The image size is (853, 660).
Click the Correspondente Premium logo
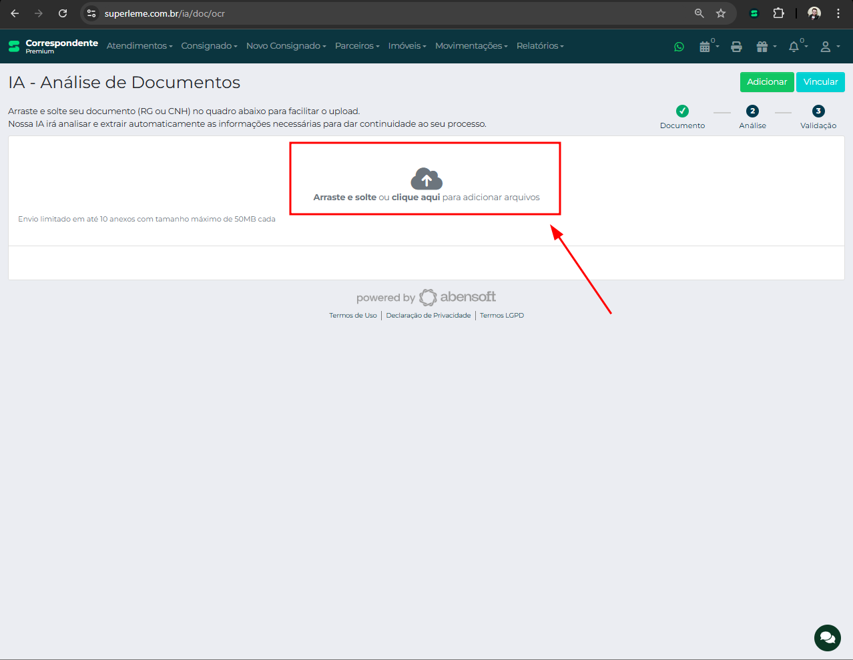pyautogui.click(x=53, y=46)
